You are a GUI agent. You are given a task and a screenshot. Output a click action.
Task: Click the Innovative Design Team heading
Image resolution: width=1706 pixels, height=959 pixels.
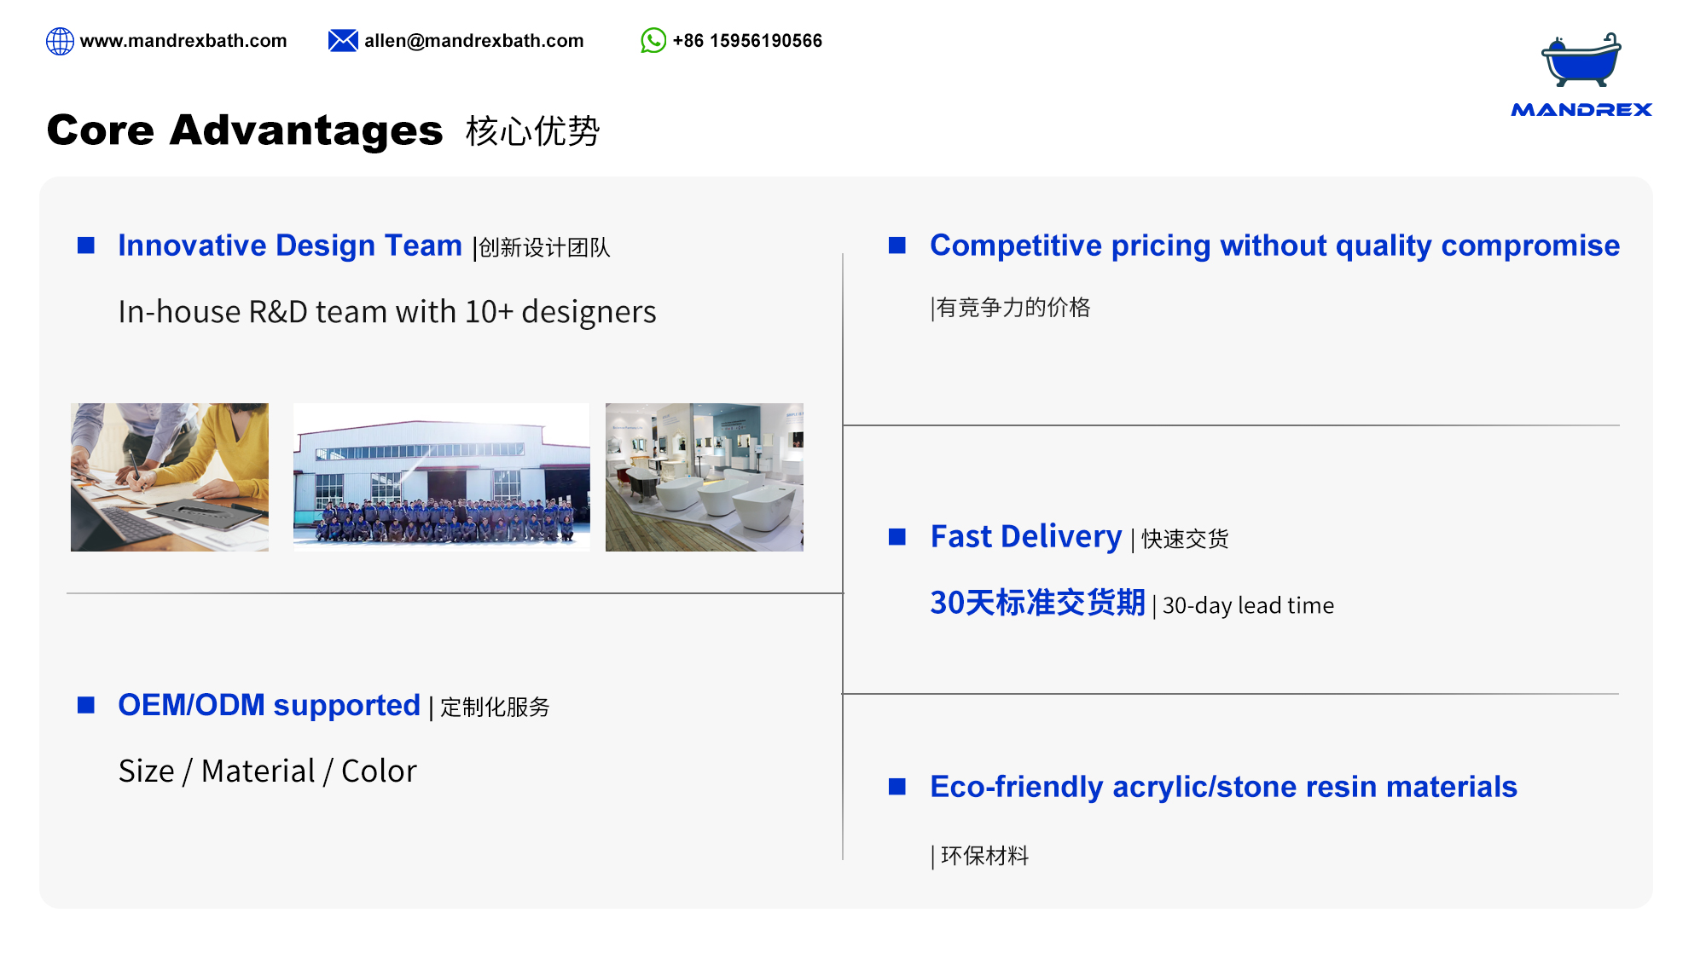pyautogui.click(x=290, y=246)
